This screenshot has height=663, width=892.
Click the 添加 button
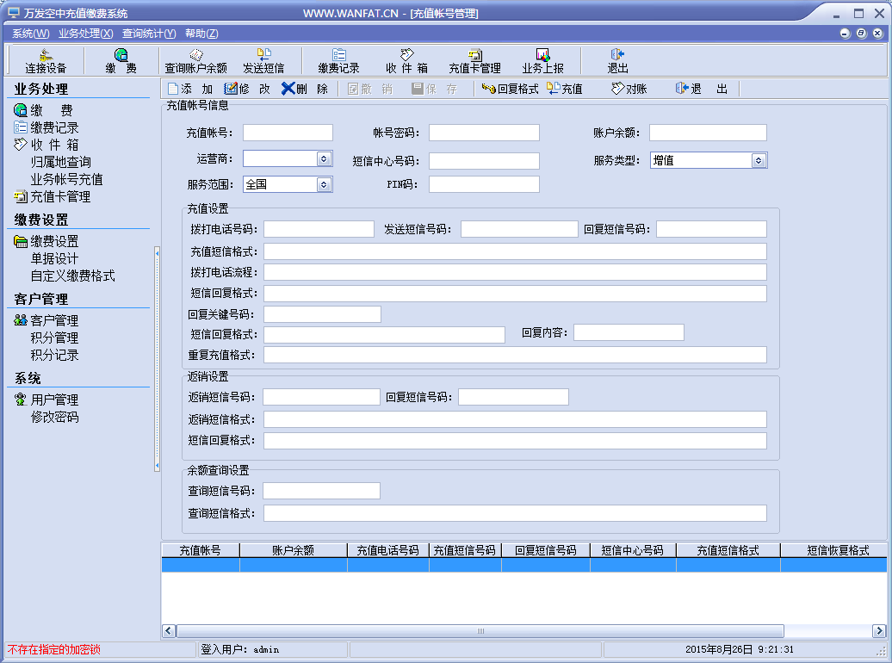coord(190,89)
